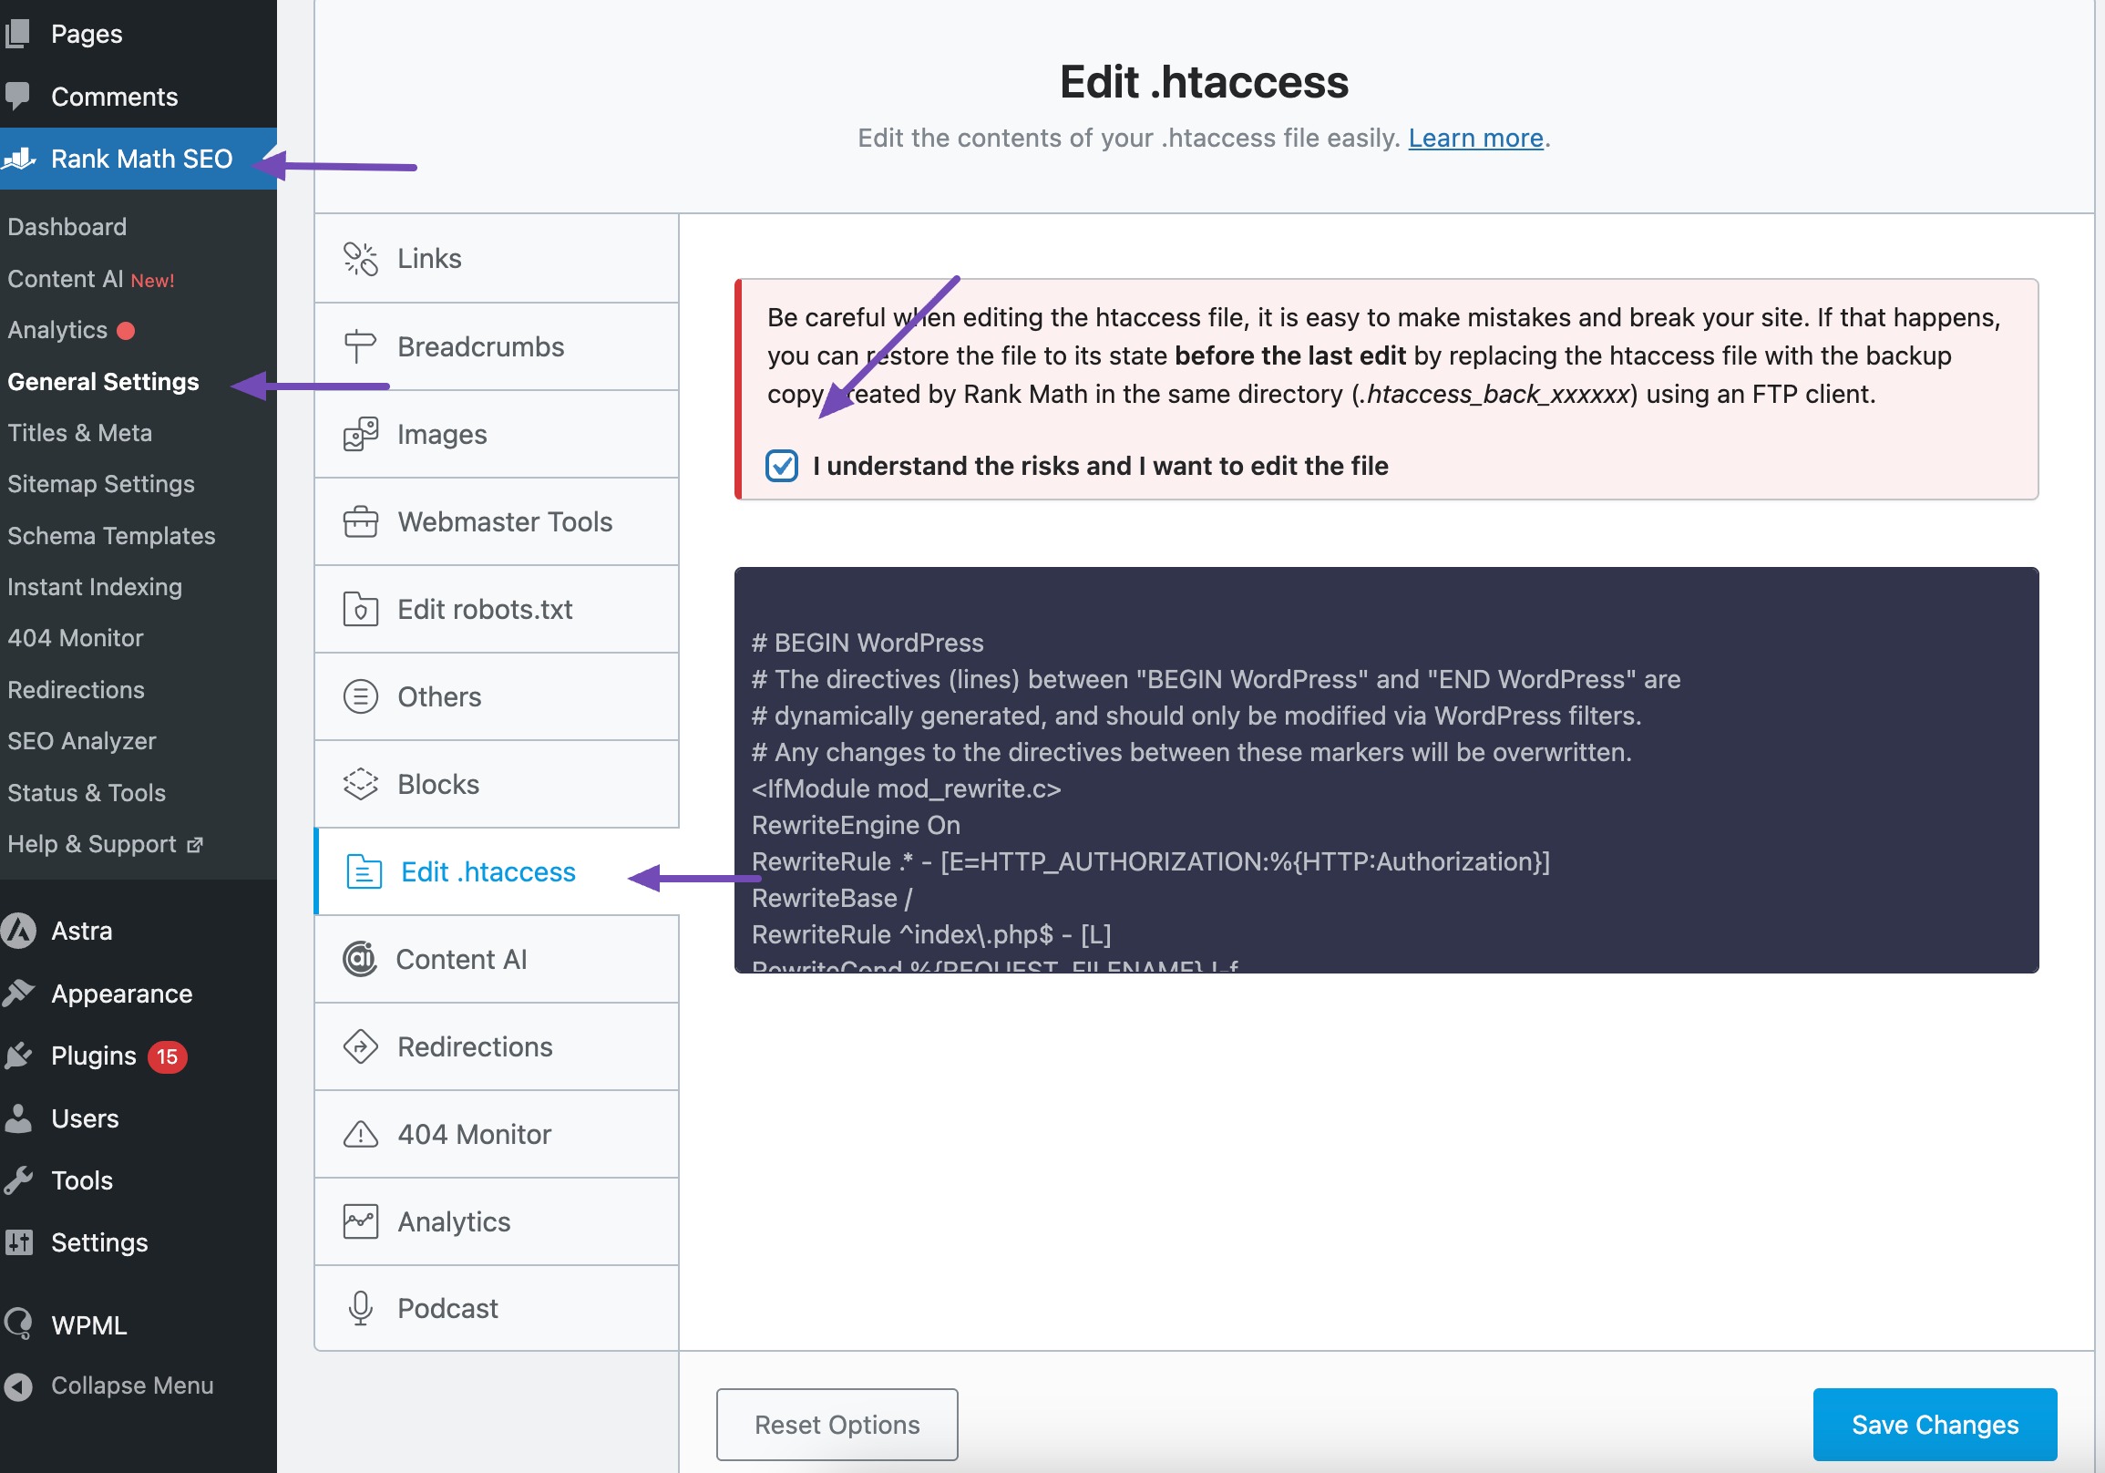Click the Images tab picture icon
2105x1473 pixels.
coord(360,434)
